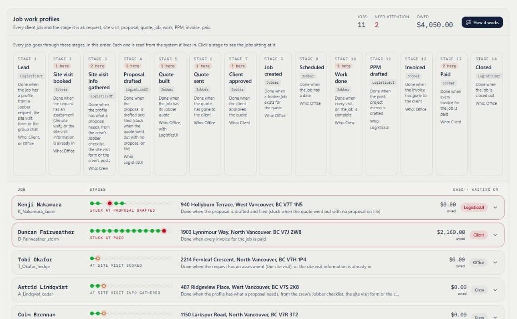Click 'AT SITE VISIT BOOKED' status text
The image size is (517, 319).
click(116, 265)
